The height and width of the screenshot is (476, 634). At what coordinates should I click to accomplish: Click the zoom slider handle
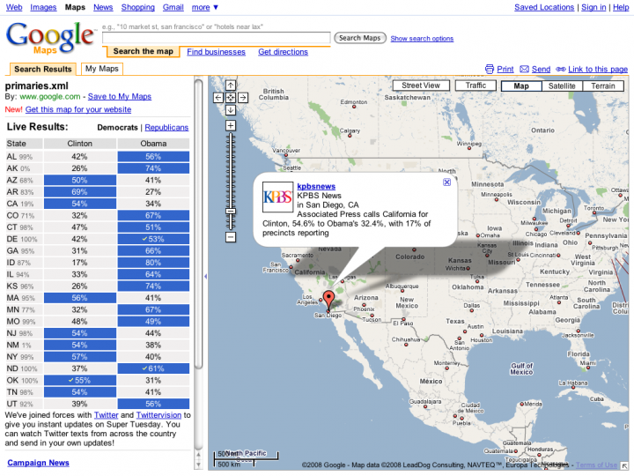point(231,212)
